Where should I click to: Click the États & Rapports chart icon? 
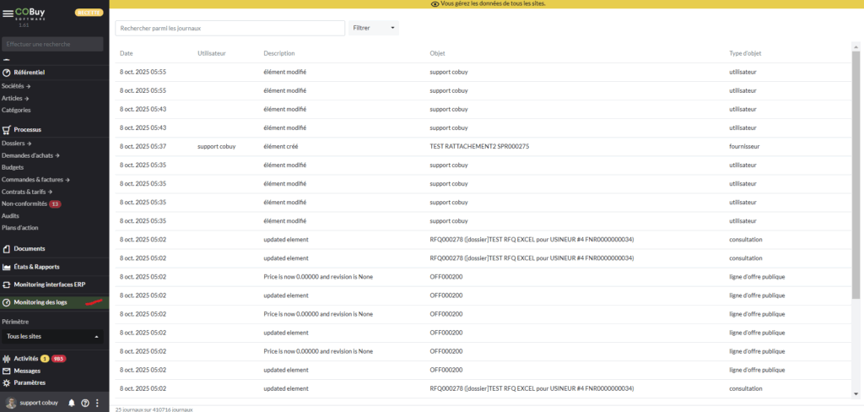point(7,267)
